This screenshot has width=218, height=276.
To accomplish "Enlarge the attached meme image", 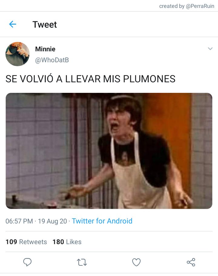I will pos(109,151).
